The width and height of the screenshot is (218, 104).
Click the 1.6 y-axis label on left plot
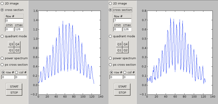(x=35, y=11)
